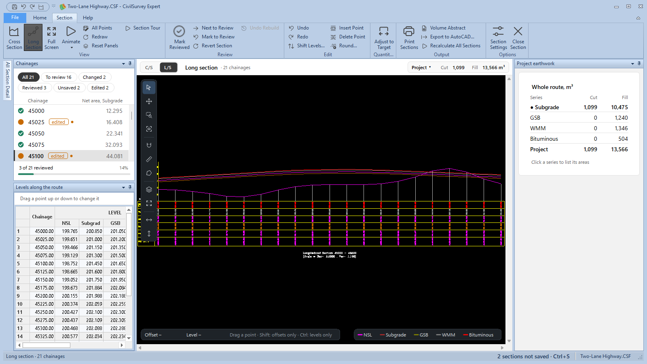The width and height of the screenshot is (647, 364).
Task: Filter chainages by To review 16
Action: (x=58, y=77)
